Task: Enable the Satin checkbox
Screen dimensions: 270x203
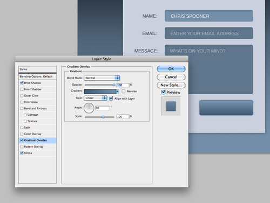Action: click(x=22, y=128)
